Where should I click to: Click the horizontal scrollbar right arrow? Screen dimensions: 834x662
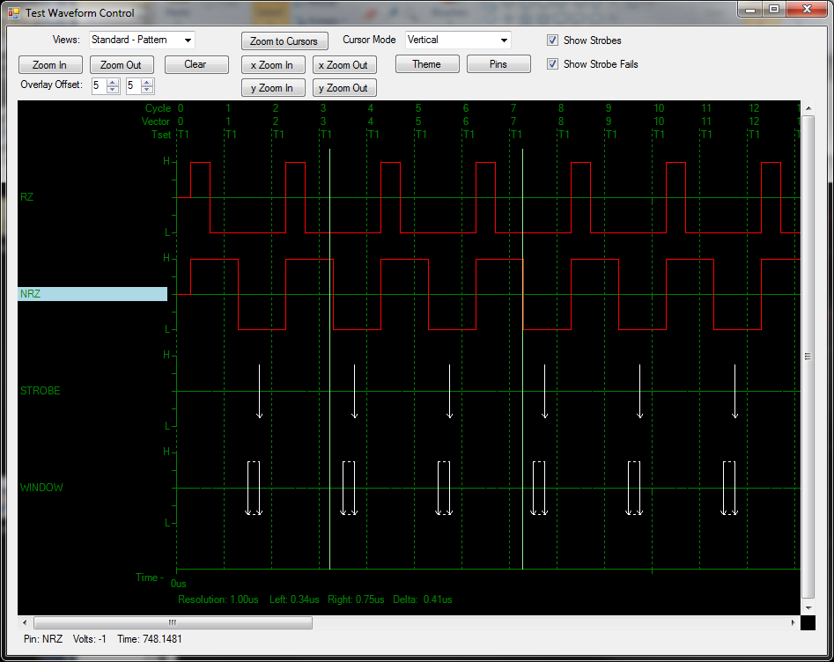point(793,622)
